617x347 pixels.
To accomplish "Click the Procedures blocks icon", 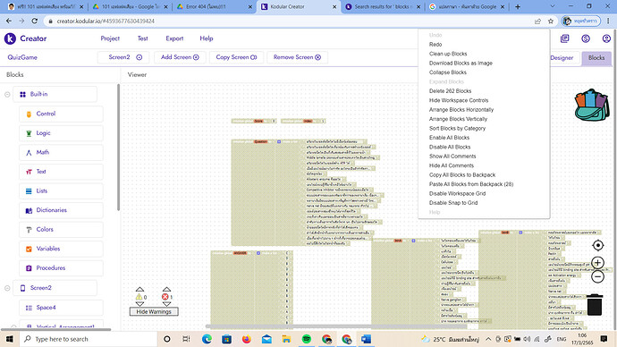I will (29, 268).
